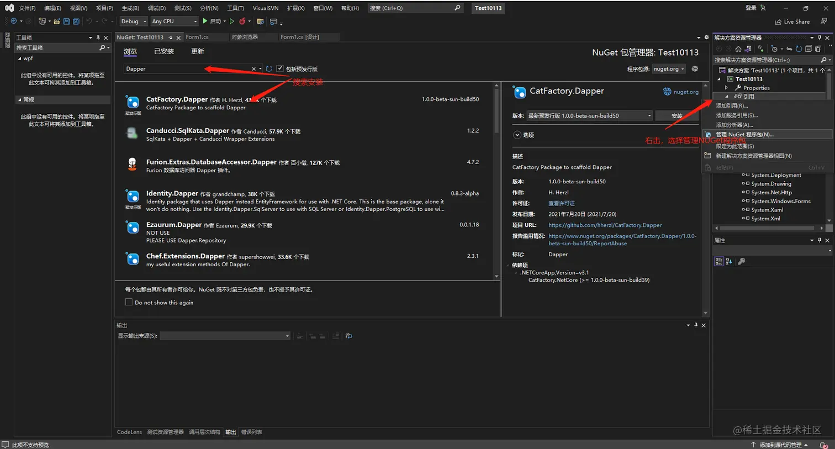
Task: Click the Solution Explorer home icon
Action: pos(738,49)
